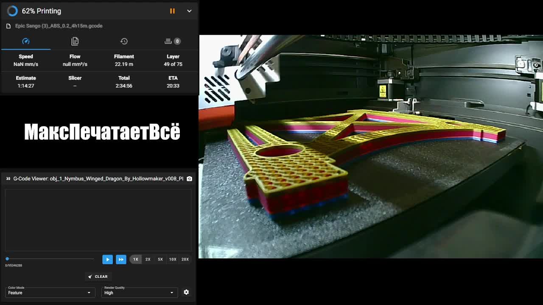Click the G-code progress slider handle
The width and height of the screenshot is (543, 305).
pos(7,259)
